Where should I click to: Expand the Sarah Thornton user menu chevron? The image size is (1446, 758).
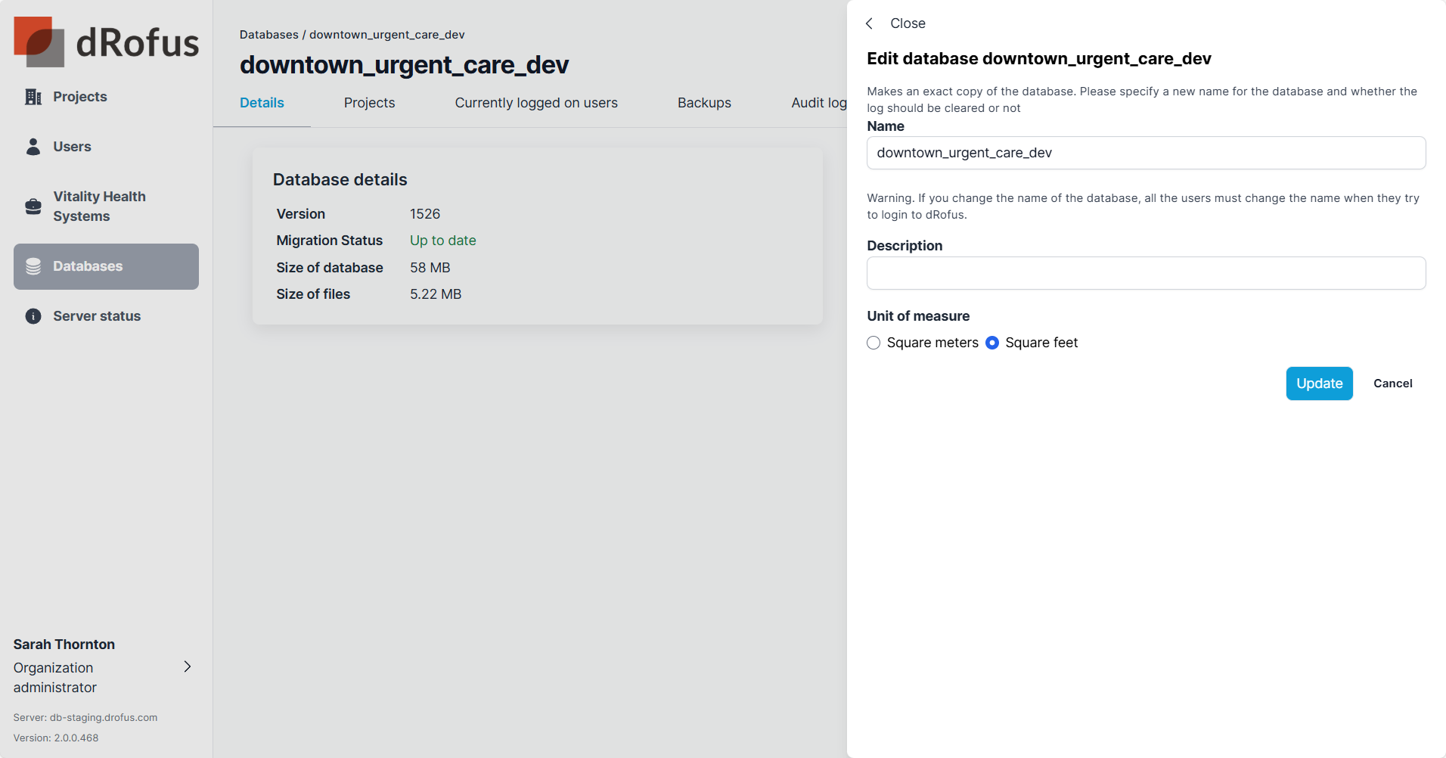coord(188,666)
